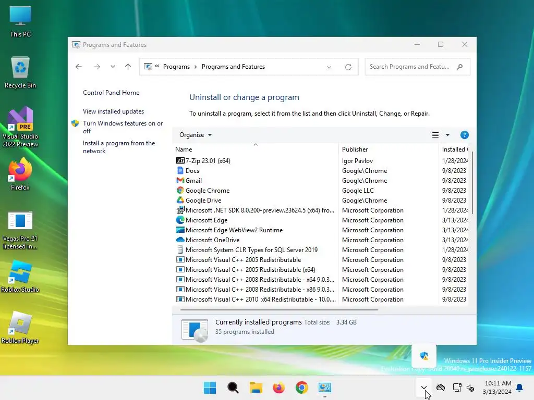Select the Recycle Bin desktop icon
534x400 pixels.
point(20,72)
